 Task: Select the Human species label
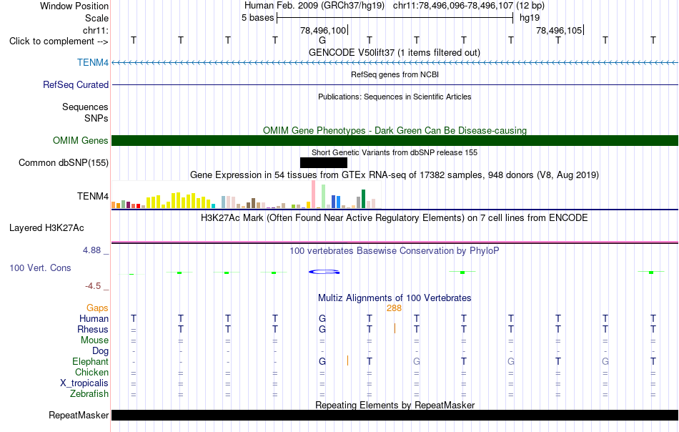(x=94, y=318)
